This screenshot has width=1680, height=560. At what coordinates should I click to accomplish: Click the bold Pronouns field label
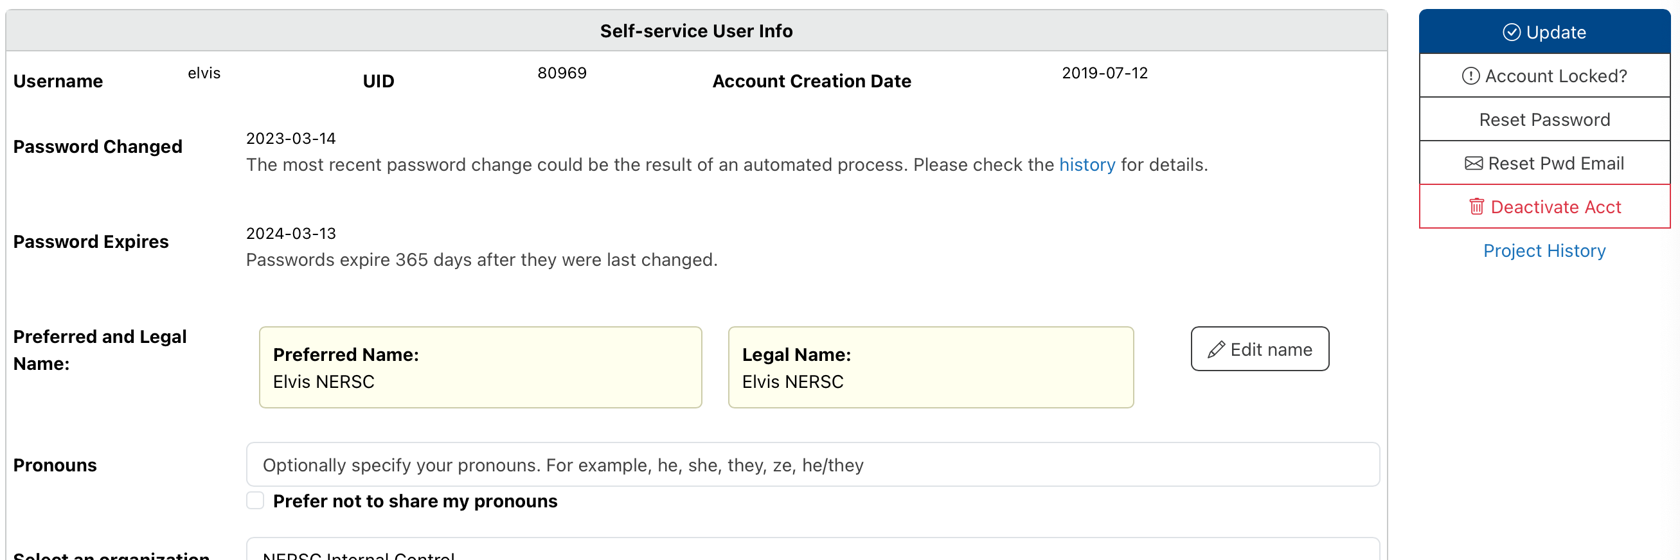[55, 466]
